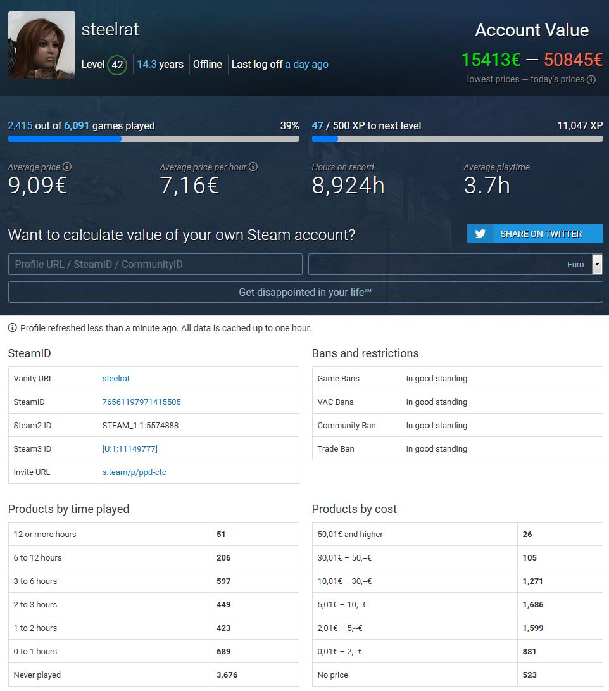The height and width of the screenshot is (691, 609).
Task: Click the info icon before Profile refreshed notice
Action: coord(12,327)
